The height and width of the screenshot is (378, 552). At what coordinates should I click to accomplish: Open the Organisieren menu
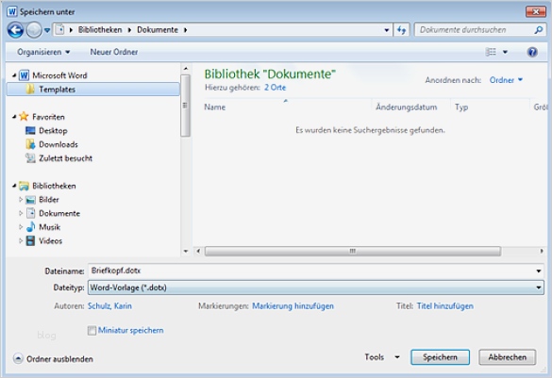click(43, 52)
